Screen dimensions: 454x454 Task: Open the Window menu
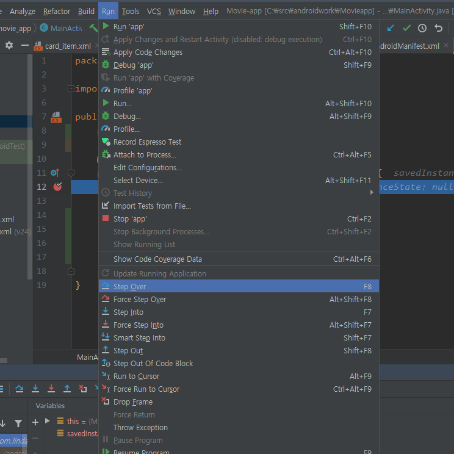(x=182, y=12)
